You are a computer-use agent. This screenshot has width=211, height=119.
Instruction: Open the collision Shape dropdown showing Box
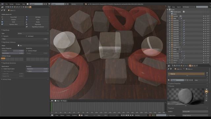[33, 46]
